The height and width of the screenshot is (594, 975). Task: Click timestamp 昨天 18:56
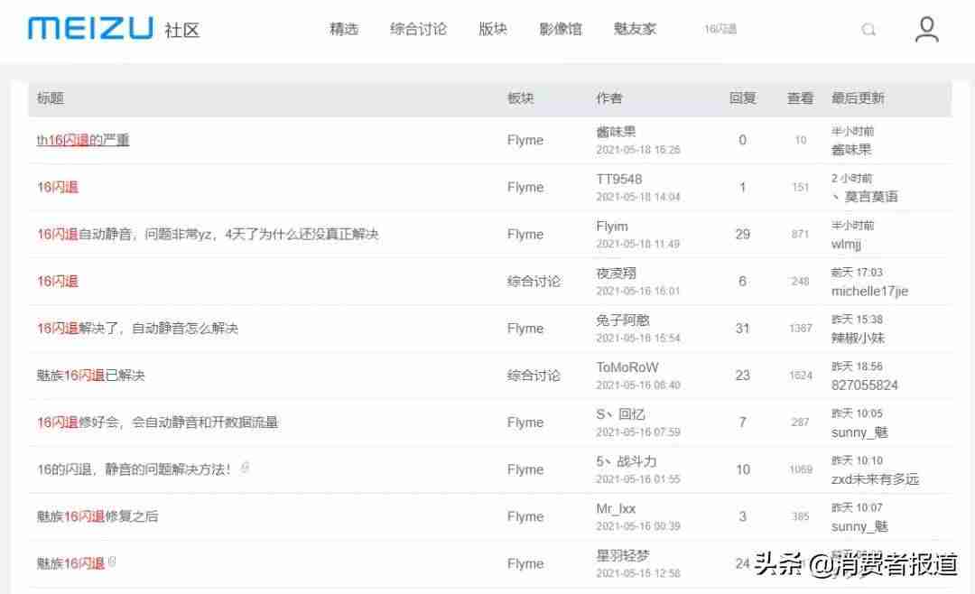click(x=857, y=367)
